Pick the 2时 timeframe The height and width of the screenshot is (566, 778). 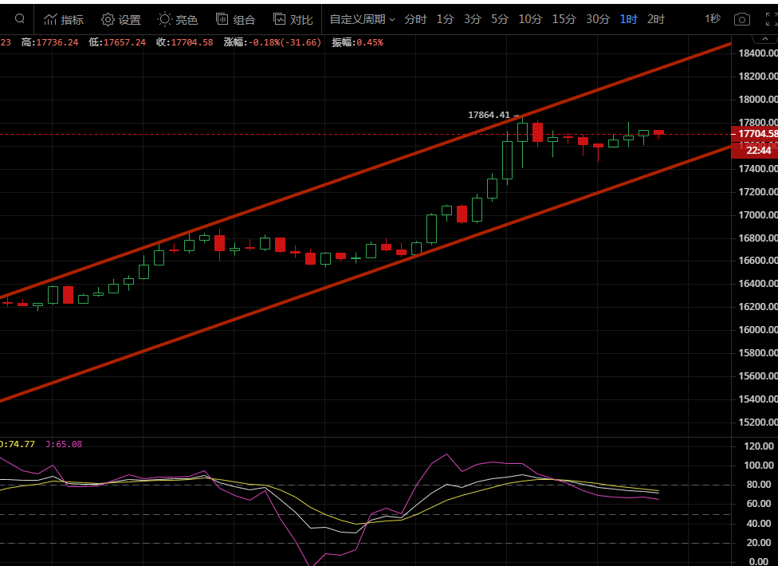[x=655, y=19]
